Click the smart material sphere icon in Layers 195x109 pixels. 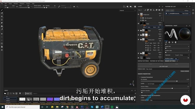(157, 10)
